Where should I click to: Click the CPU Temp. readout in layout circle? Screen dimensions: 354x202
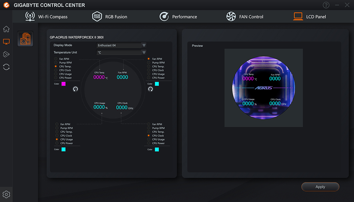click(101, 76)
